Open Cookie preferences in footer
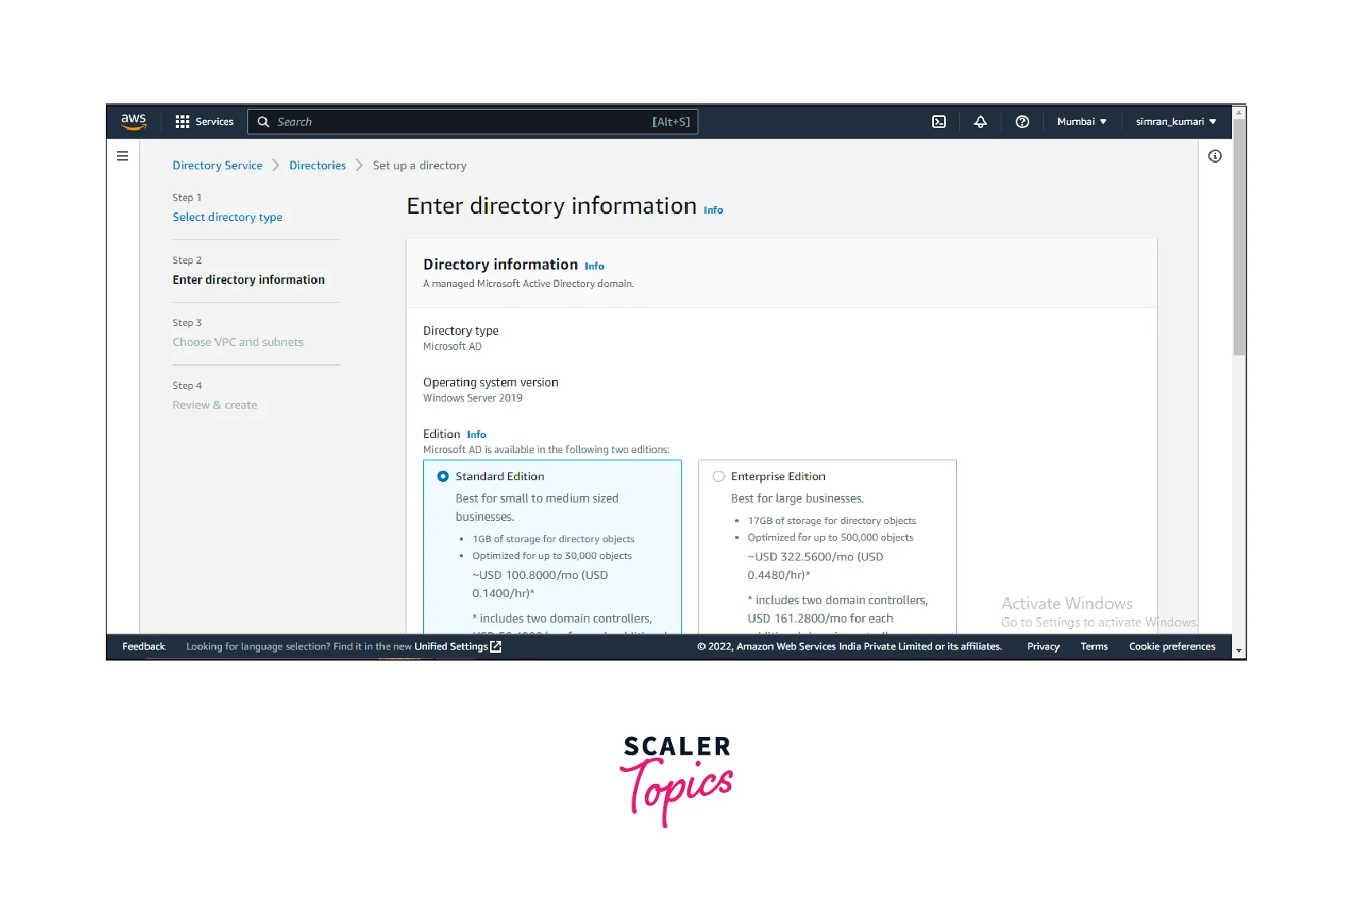 click(x=1172, y=646)
